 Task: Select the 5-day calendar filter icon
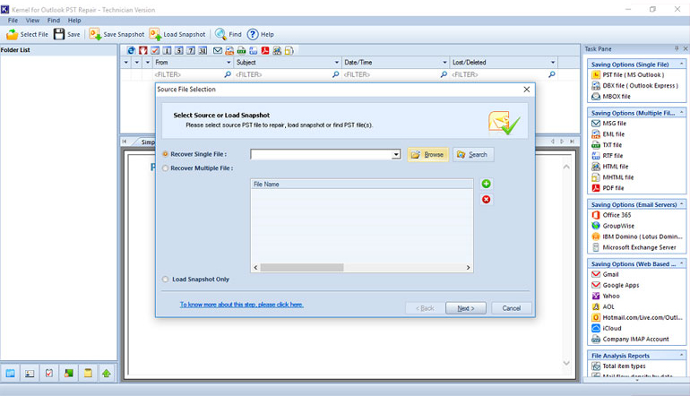point(178,50)
